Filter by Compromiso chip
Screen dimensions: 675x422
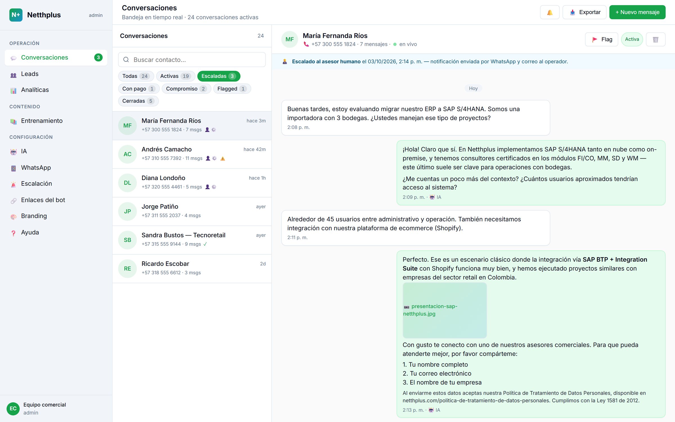tap(186, 89)
